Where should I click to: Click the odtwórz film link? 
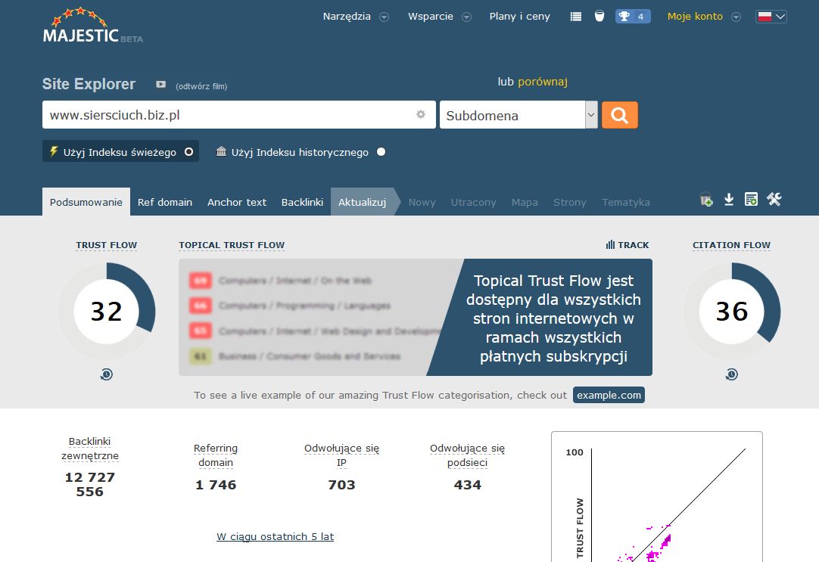point(201,86)
